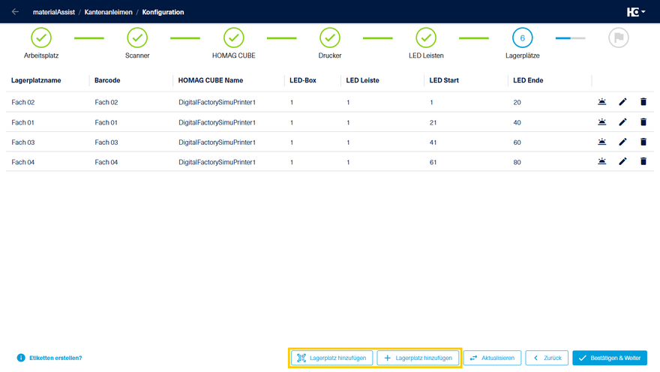This screenshot has width=660, height=372.
Task: Click the Fach 01 barcode cell
Action: point(106,122)
